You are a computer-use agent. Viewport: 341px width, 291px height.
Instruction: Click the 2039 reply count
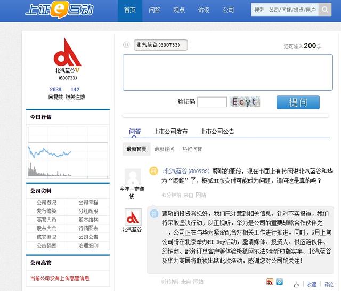click(55, 90)
